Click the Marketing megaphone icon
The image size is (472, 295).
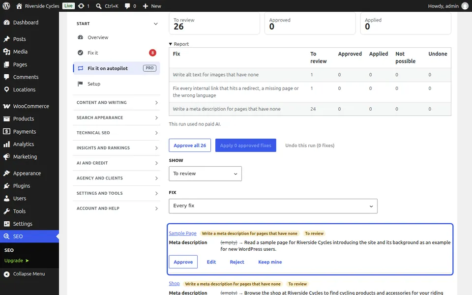point(6,157)
